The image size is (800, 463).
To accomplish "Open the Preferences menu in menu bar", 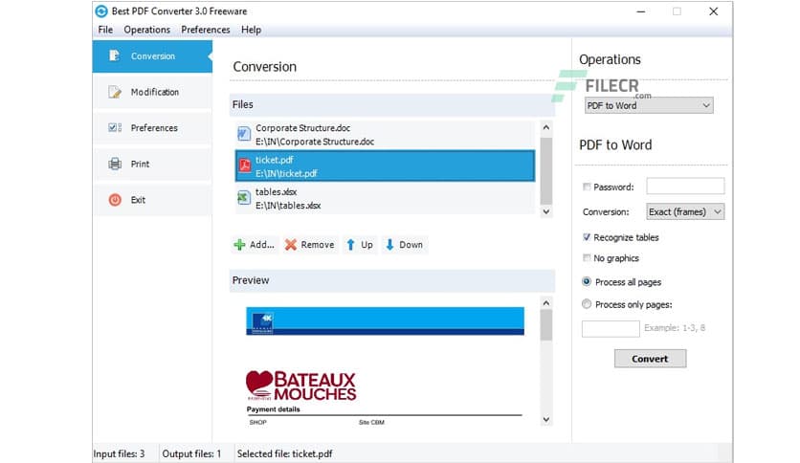I will click(206, 30).
